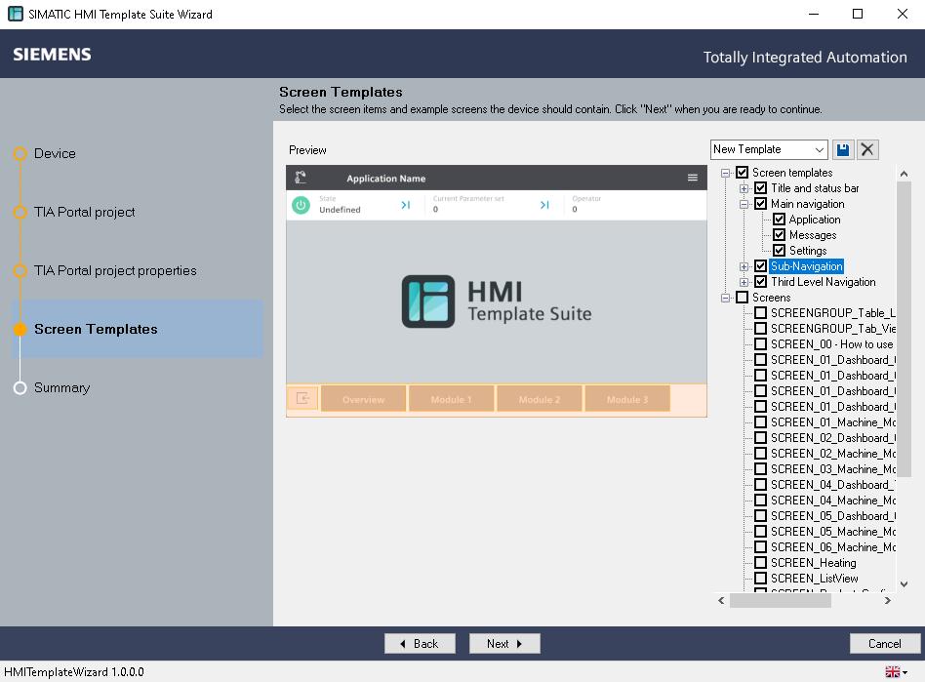The height and width of the screenshot is (682, 925).
Task: Uncheck Application checkbox
Action: pyautogui.click(x=780, y=220)
